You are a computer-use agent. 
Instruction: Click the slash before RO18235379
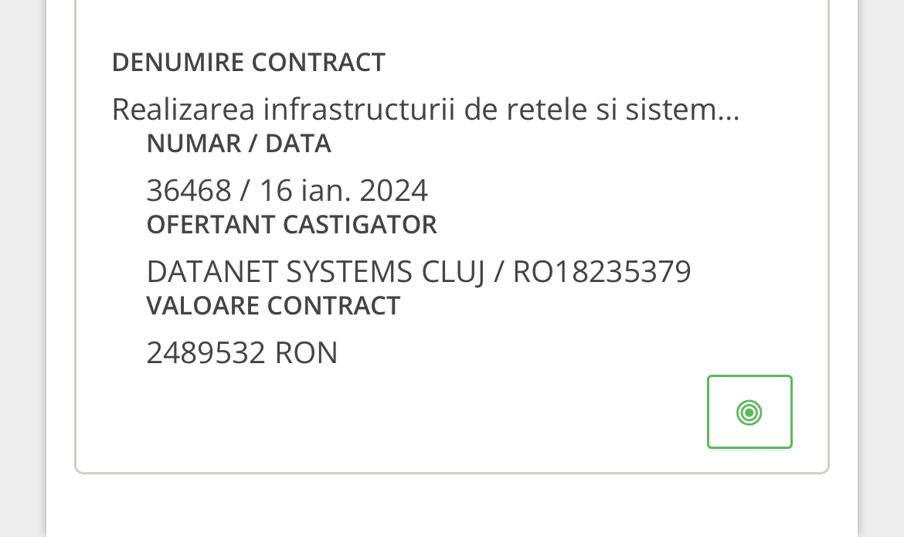coord(498,271)
